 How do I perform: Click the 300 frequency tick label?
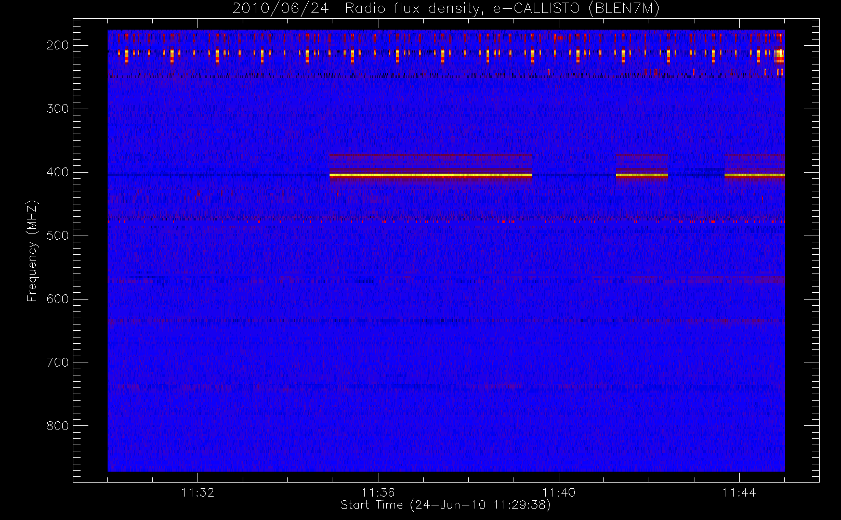(58, 109)
